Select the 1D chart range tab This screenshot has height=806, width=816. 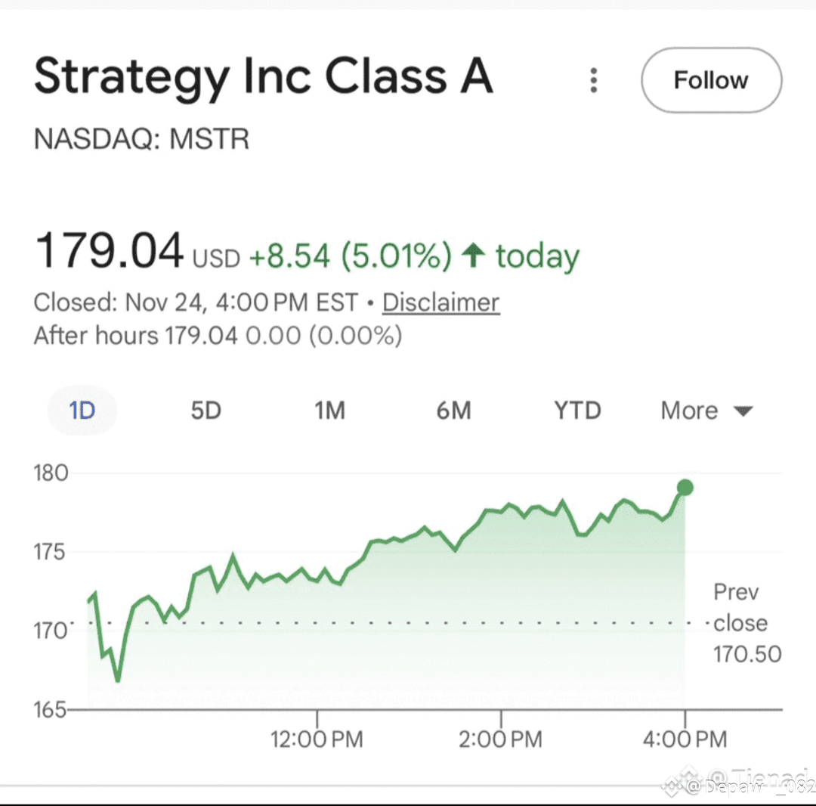click(x=82, y=411)
